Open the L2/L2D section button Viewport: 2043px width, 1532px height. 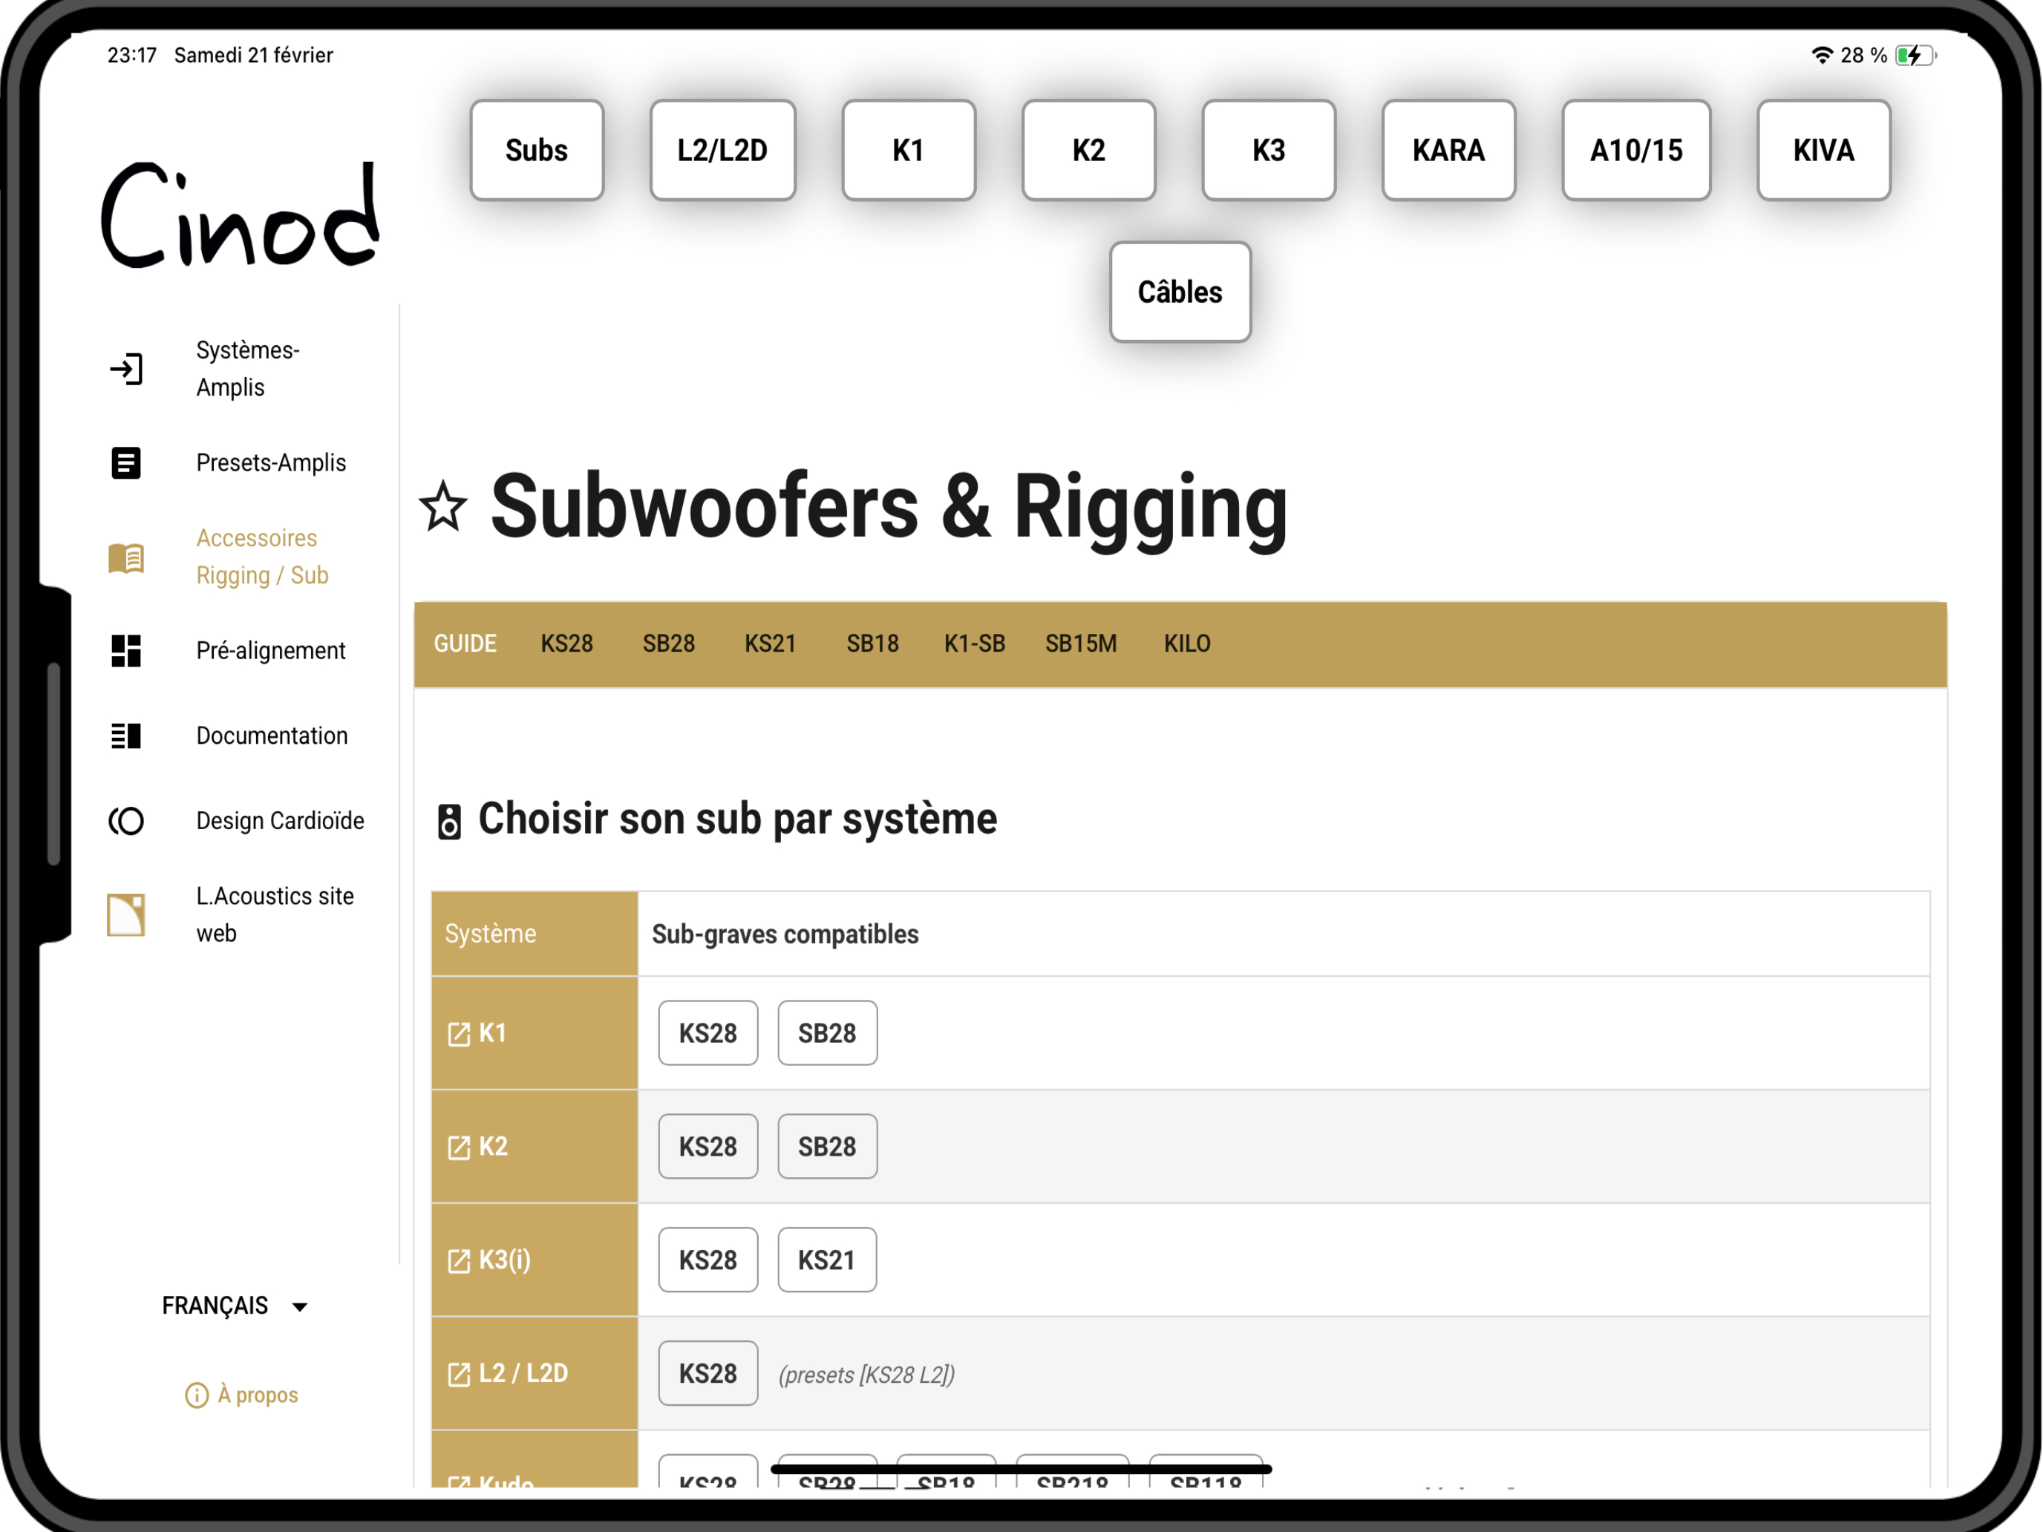pyautogui.click(x=722, y=151)
